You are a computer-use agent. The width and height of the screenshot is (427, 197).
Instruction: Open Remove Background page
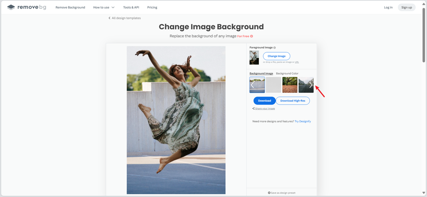coord(70,7)
